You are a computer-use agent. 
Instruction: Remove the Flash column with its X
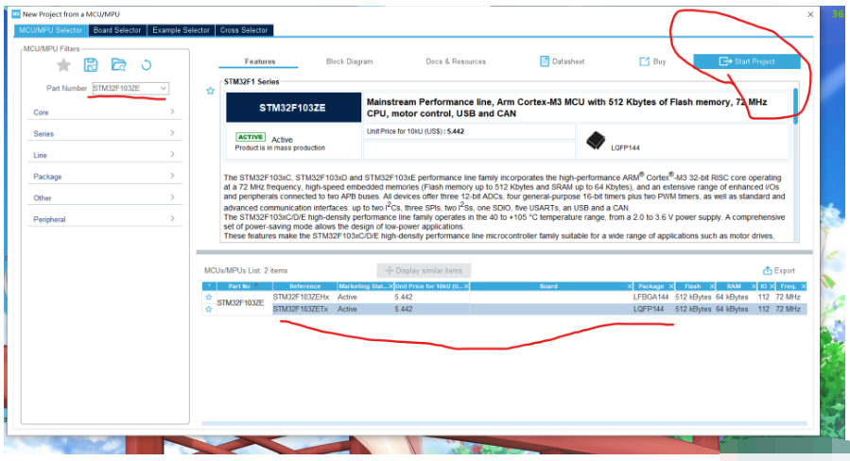coord(712,286)
